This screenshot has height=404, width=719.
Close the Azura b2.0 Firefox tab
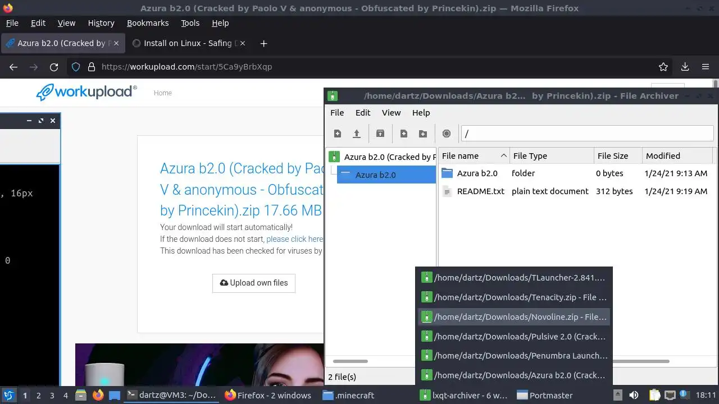[116, 43]
